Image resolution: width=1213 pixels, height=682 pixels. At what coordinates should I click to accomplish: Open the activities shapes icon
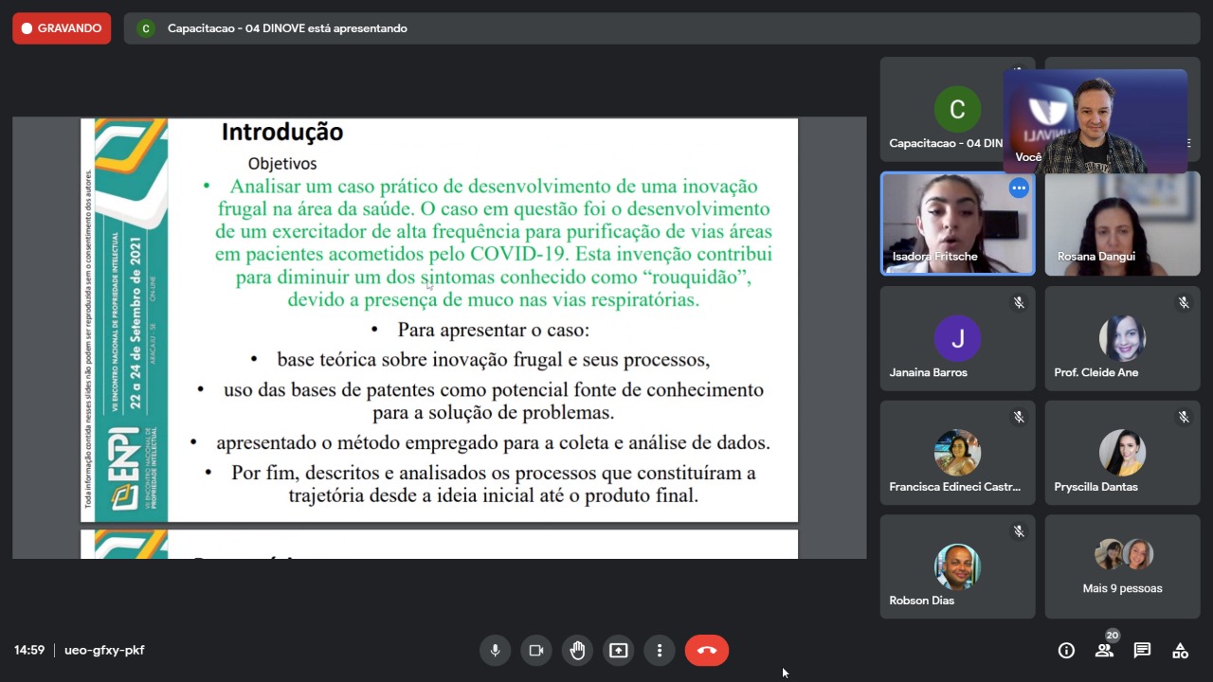click(1180, 651)
